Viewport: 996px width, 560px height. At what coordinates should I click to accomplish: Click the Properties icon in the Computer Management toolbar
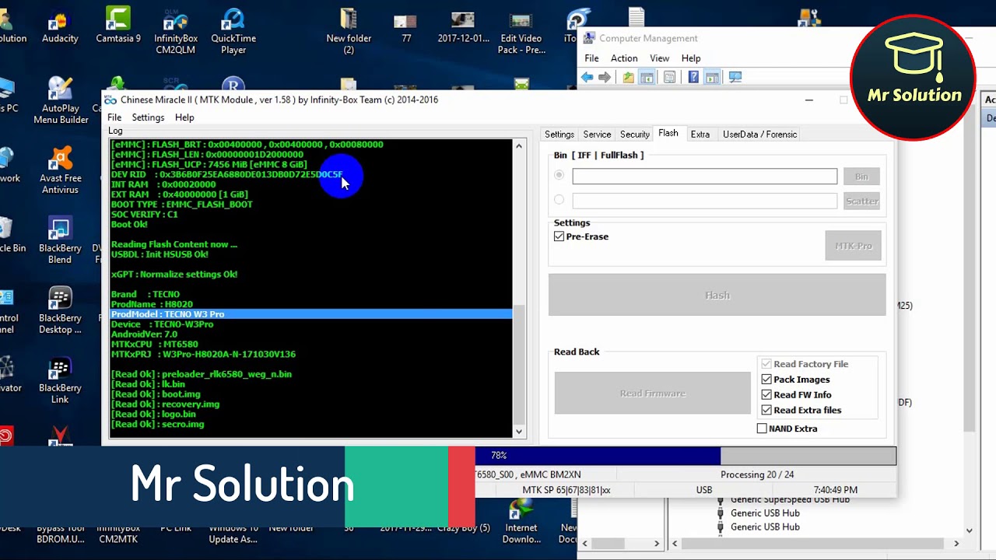669,77
